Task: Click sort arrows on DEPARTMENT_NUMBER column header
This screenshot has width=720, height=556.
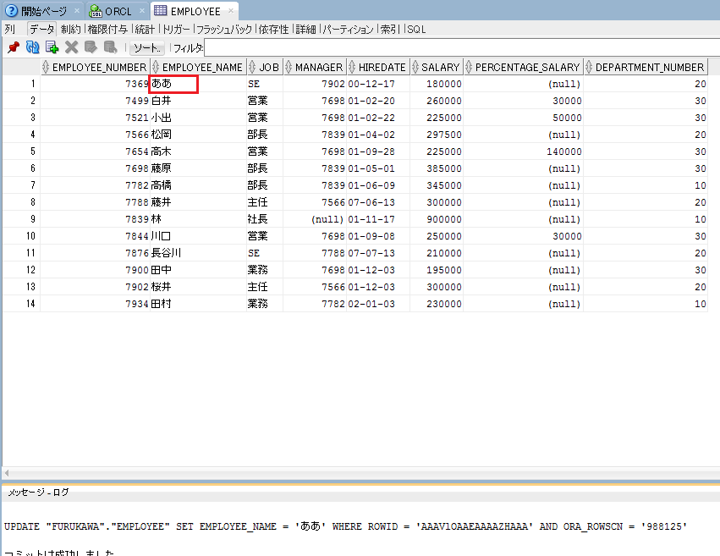Action: click(x=589, y=67)
